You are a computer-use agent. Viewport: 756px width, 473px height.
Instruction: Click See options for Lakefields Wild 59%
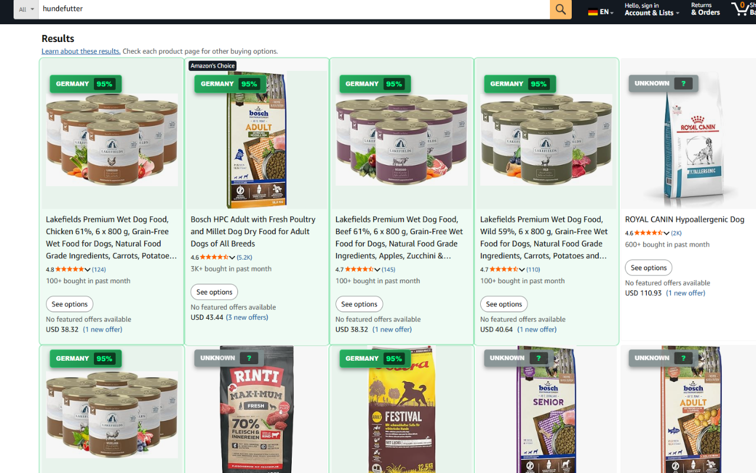click(504, 304)
